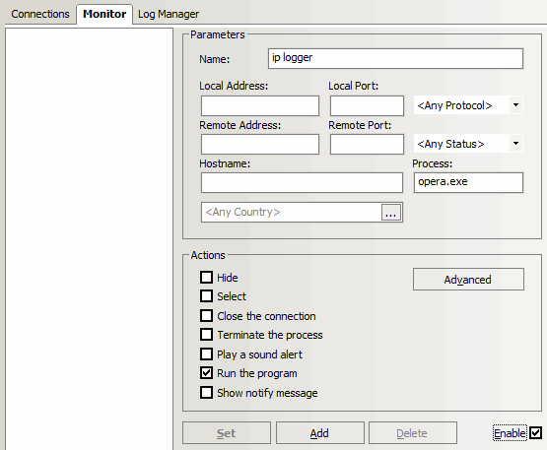Enable Terminate the process option
This screenshot has width=547, height=450.
tap(206, 335)
